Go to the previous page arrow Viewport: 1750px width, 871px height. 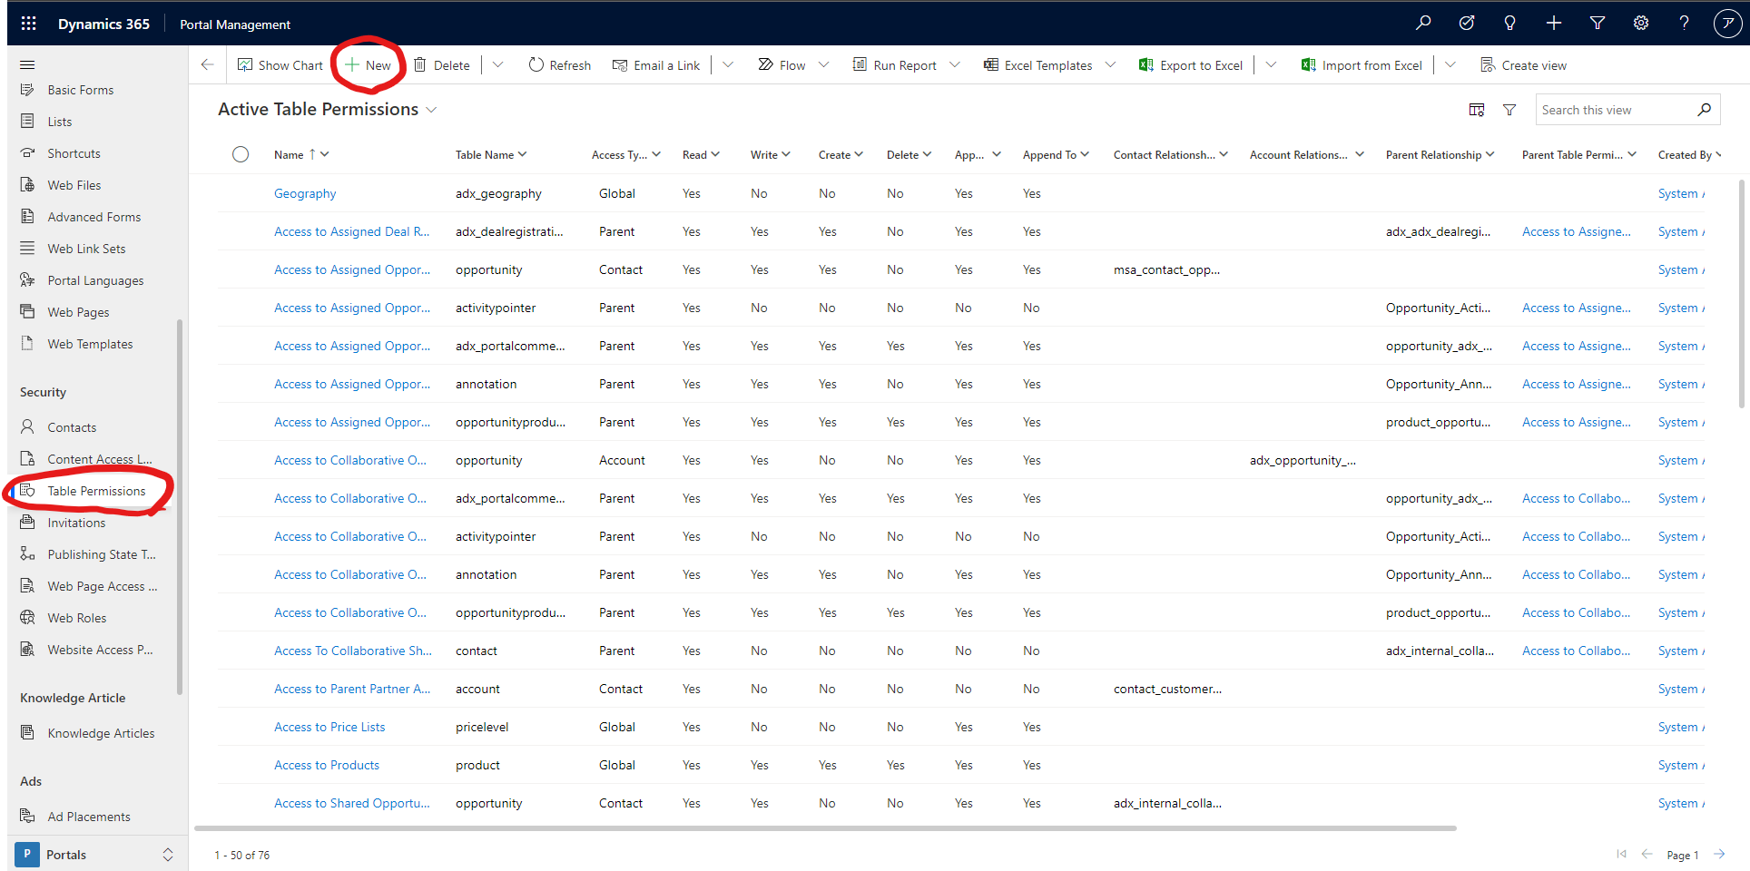pos(1647,854)
